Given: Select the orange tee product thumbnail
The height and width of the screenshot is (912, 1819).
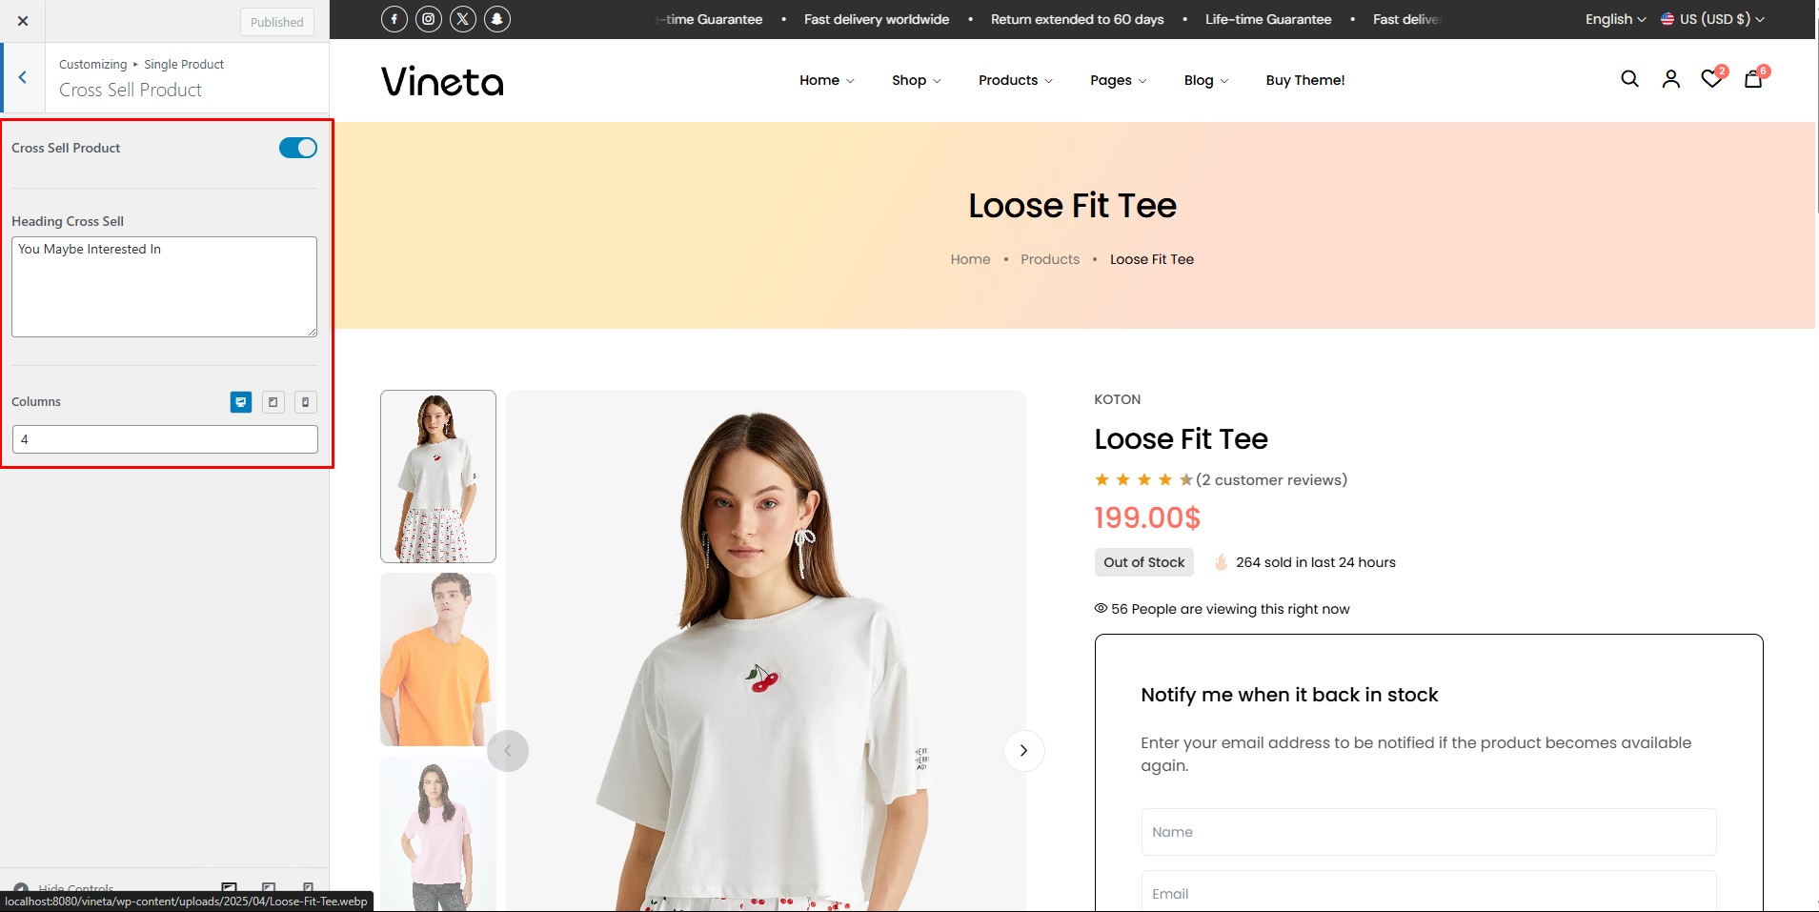Looking at the screenshot, I should click(438, 659).
